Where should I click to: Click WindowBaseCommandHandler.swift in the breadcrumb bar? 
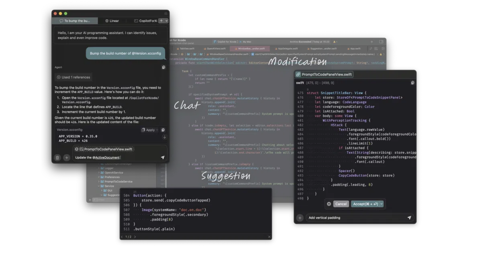227,54
